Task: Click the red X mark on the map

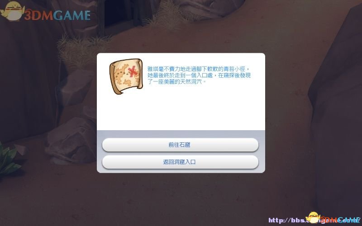Action: click(133, 71)
